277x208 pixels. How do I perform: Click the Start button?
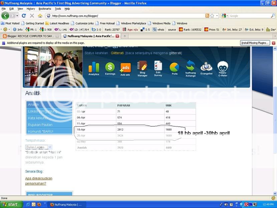tap(11, 204)
